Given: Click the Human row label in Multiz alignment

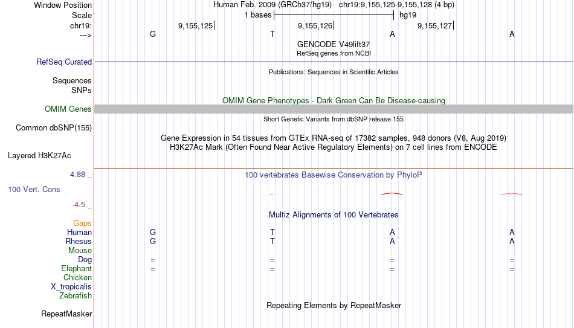Looking at the screenshot, I should (79, 232).
